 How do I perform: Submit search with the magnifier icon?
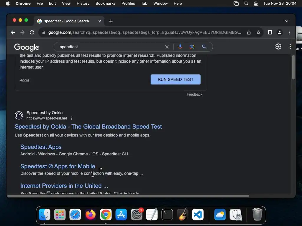pyautogui.click(x=204, y=47)
